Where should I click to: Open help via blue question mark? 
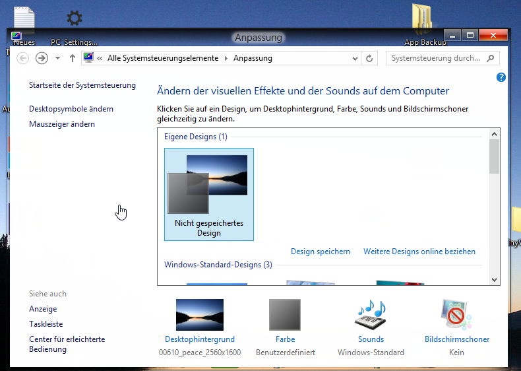click(501, 77)
